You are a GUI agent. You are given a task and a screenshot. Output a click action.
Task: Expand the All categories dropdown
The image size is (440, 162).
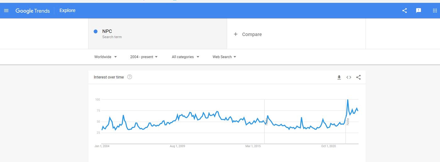click(x=185, y=57)
